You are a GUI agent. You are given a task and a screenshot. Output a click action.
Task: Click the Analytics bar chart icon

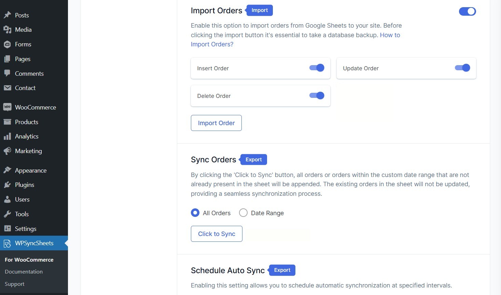pyautogui.click(x=7, y=136)
